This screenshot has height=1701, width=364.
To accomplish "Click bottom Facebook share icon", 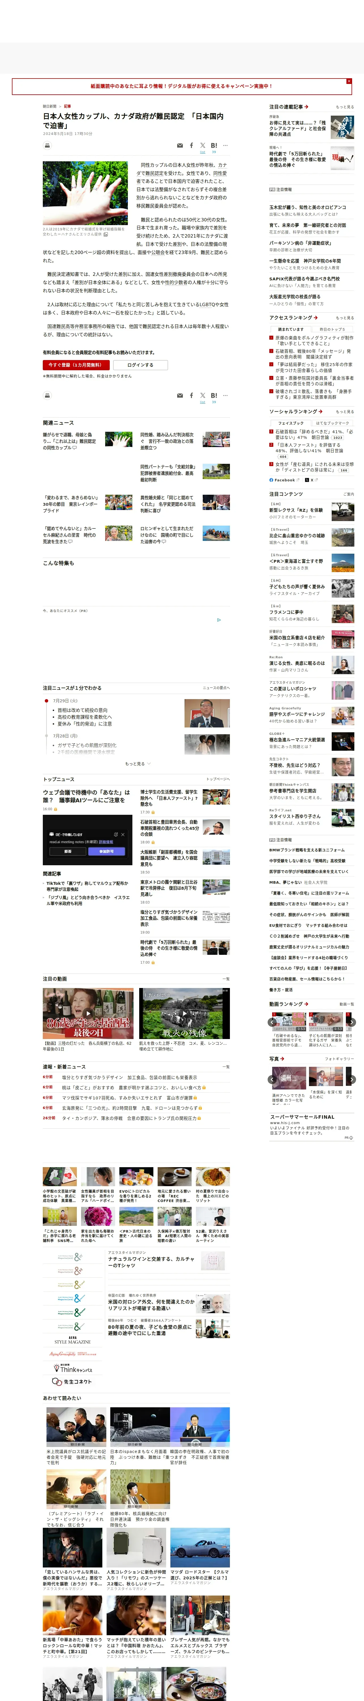I will [192, 395].
